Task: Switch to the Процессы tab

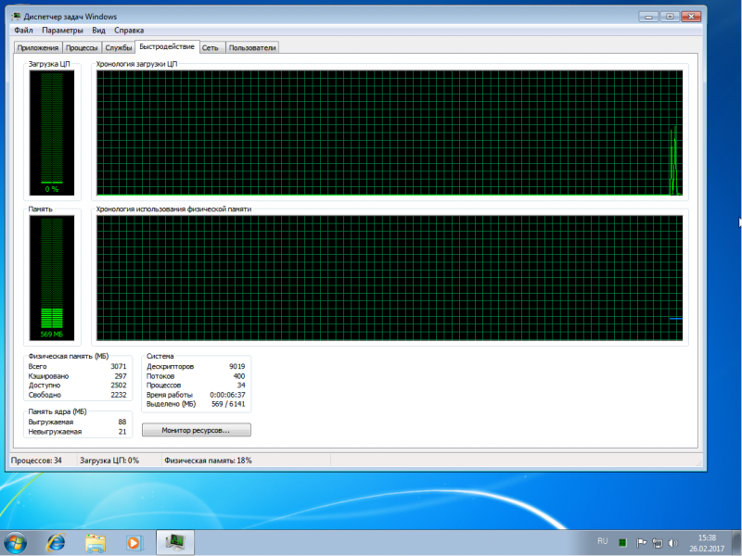Action: point(82,48)
